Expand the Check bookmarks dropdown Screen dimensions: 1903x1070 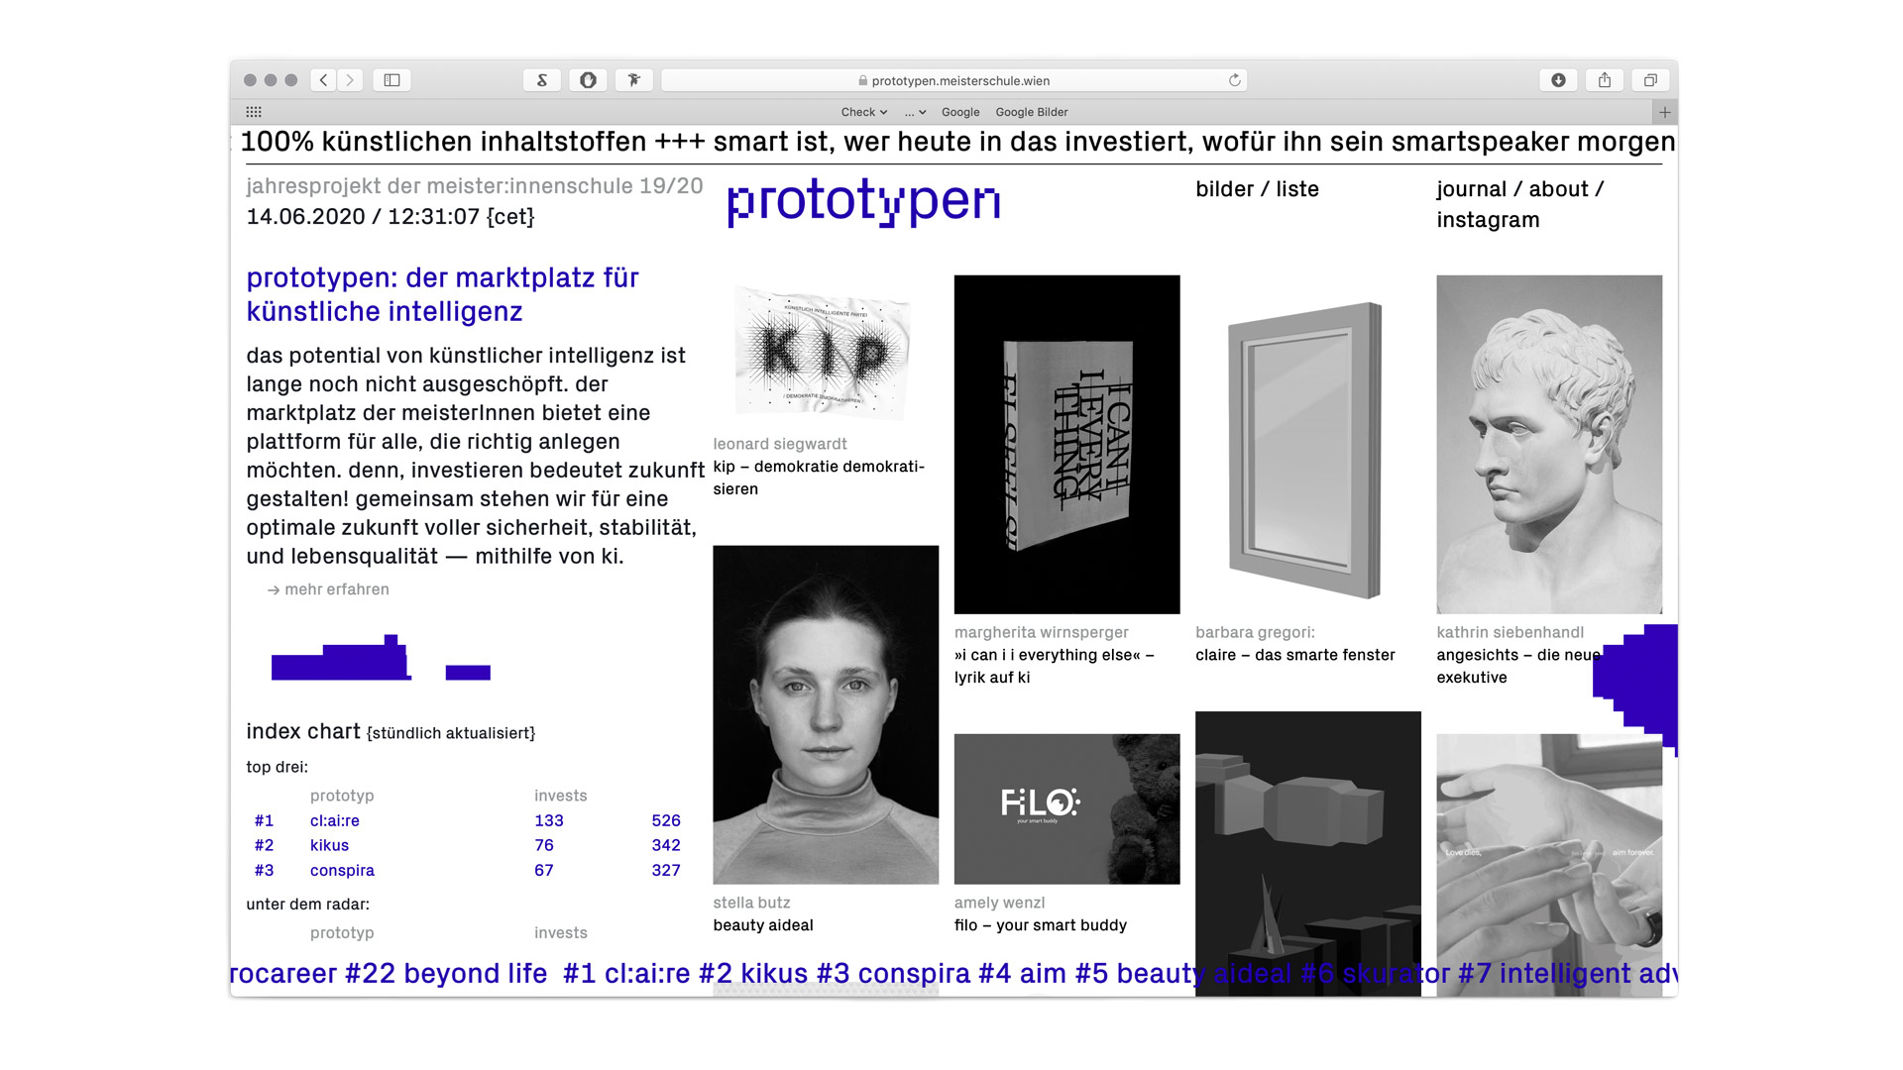coord(863,112)
